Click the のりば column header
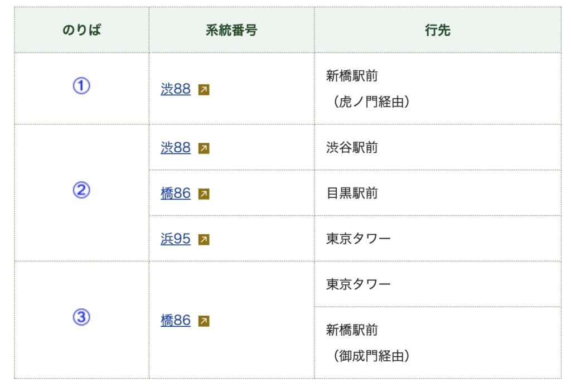Image resolution: width=571 pixels, height=392 pixels. (x=81, y=30)
